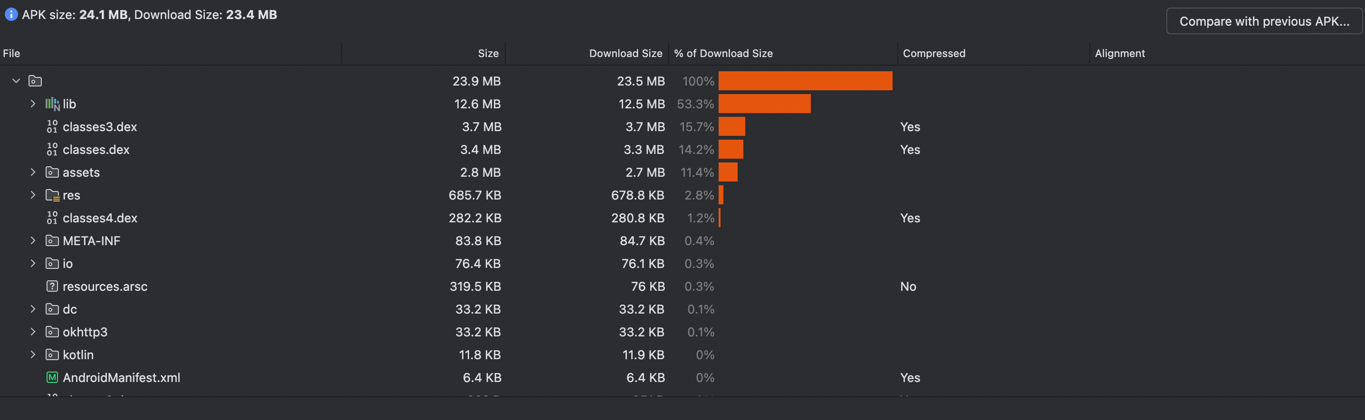Click the kotlin folder icon

(51, 355)
